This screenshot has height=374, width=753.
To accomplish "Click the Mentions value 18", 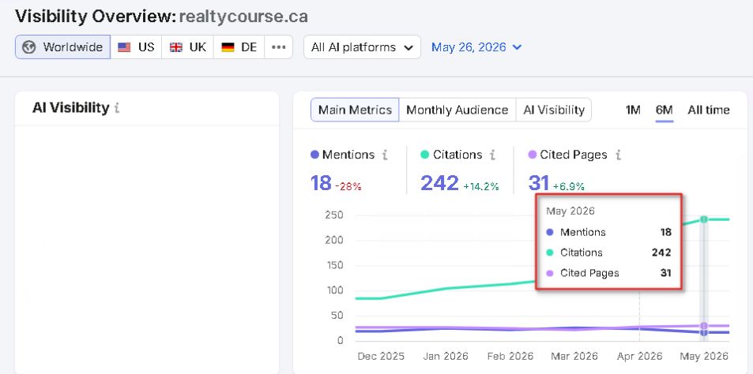I will 321,183.
